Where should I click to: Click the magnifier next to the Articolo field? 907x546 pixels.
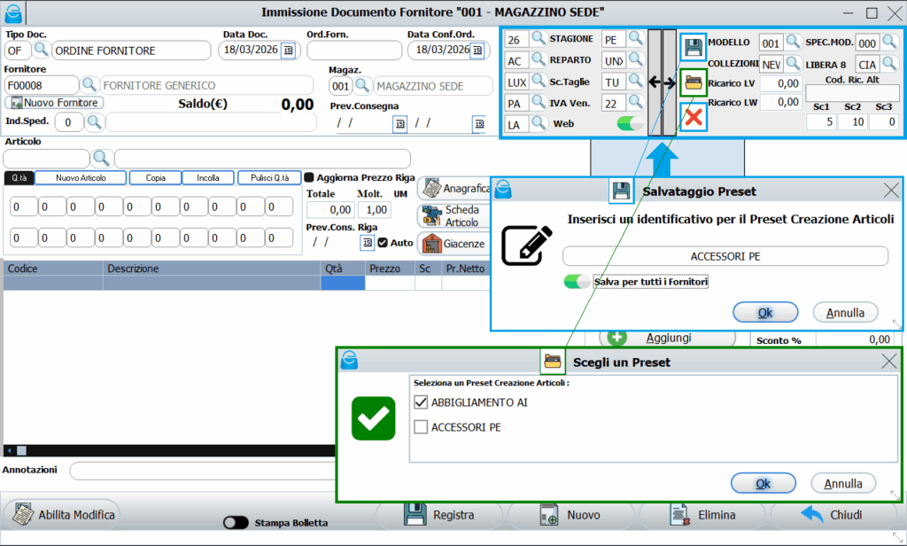point(102,159)
